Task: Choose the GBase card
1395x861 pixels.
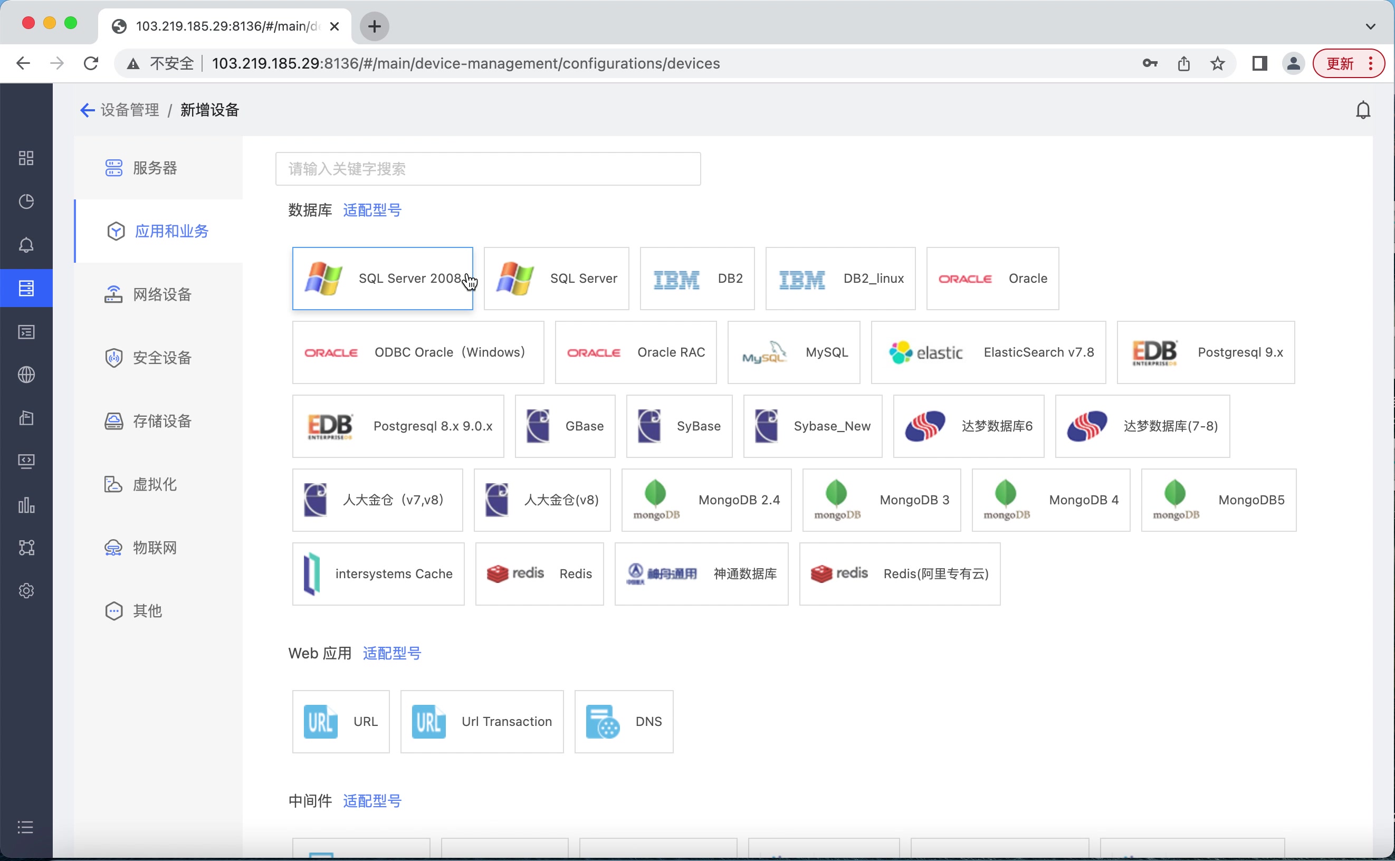Action: tap(565, 426)
